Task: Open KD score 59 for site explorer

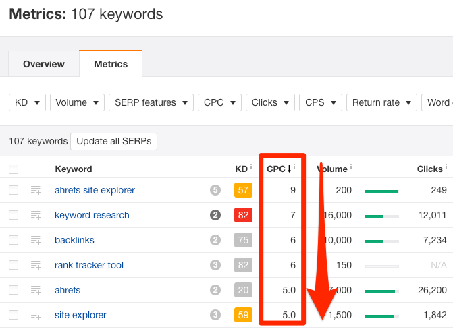Action: coord(243,315)
